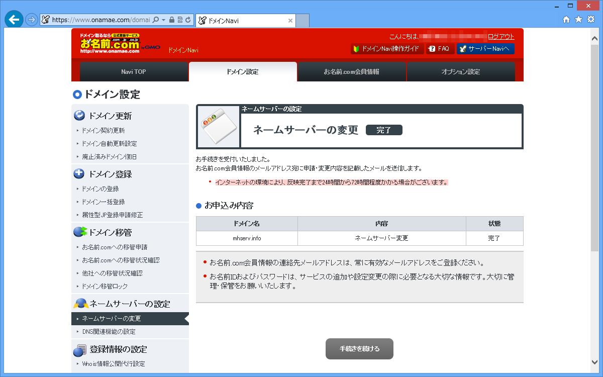The image size is (603, 377).
Task: Switch to the お名前.com会員情報 tab
Action: (x=352, y=71)
